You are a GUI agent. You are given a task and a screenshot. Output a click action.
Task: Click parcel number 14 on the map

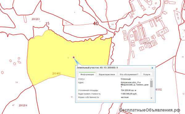(x=17, y=82)
